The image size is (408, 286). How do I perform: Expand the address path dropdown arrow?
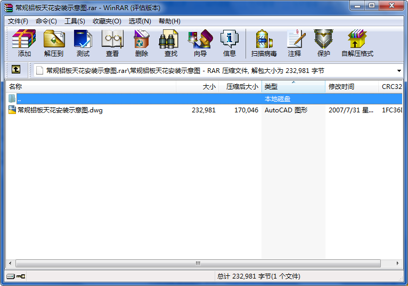pyautogui.click(x=399, y=71)
